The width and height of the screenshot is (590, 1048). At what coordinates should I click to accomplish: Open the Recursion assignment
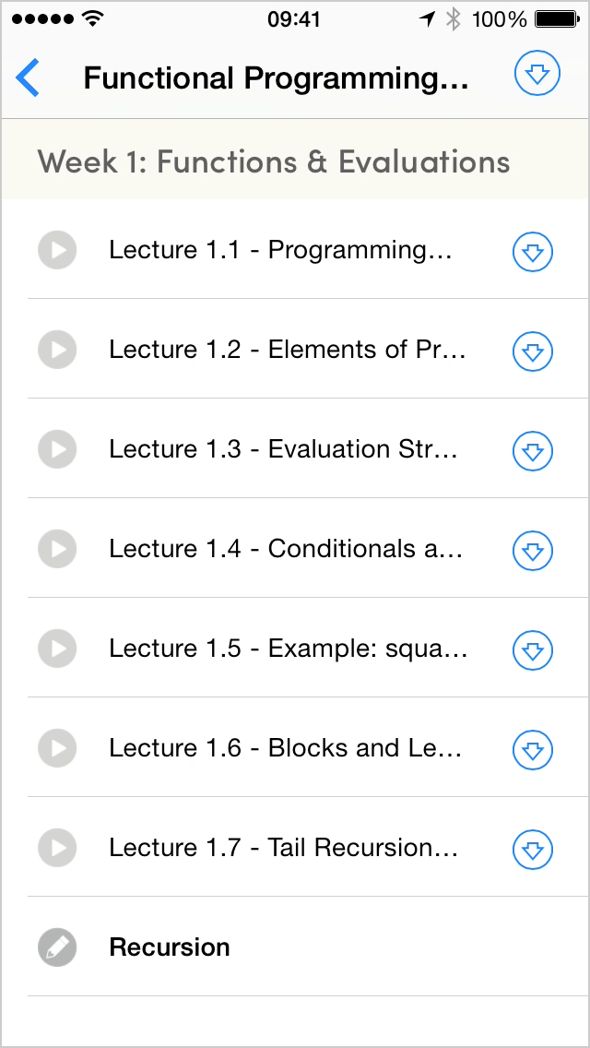(x=170, y=947)
